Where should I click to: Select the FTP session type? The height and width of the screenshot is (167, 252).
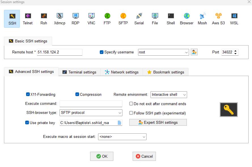click(107, 19)
